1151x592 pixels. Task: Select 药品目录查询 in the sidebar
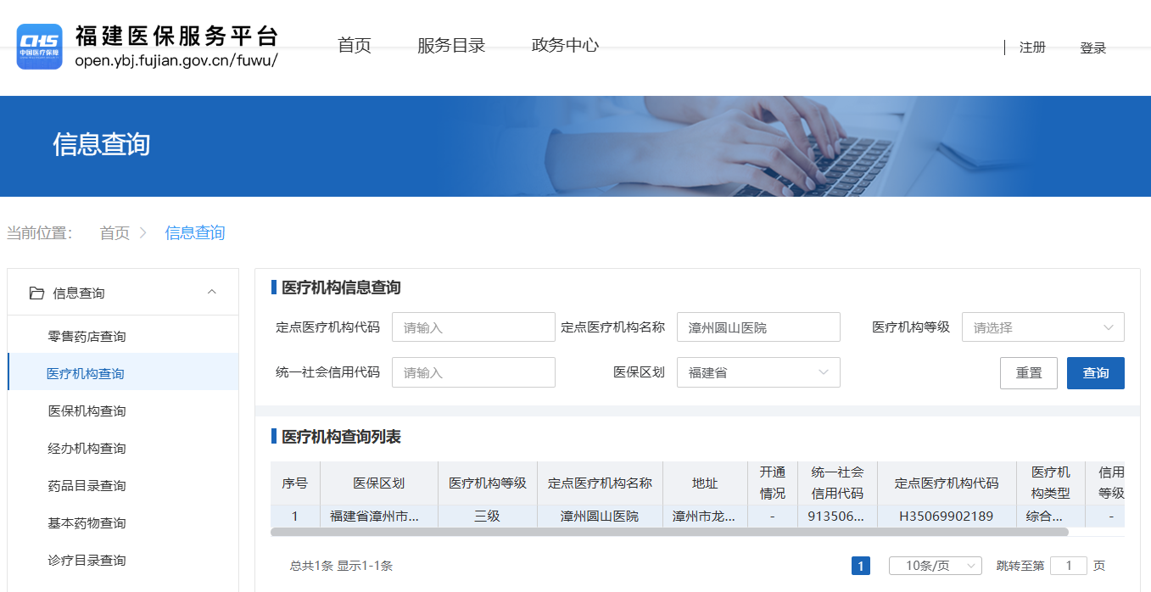87,486
